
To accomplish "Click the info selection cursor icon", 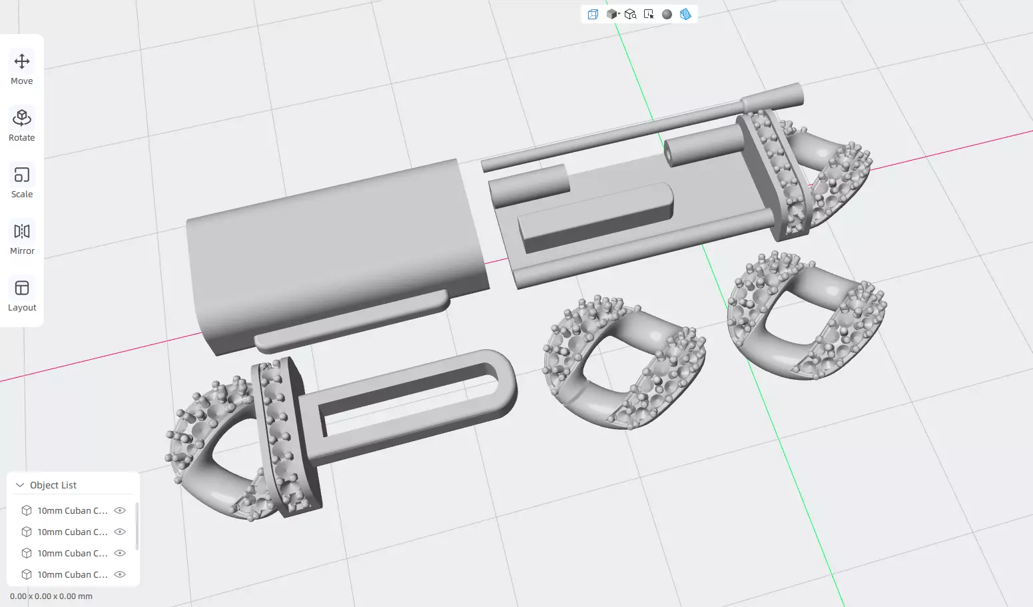I will pos(649,14).
